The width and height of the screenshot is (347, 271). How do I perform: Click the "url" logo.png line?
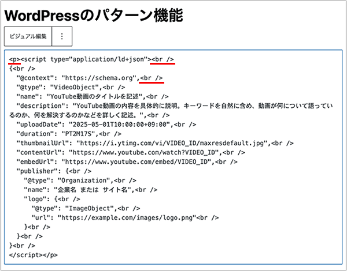coord(125,217)
